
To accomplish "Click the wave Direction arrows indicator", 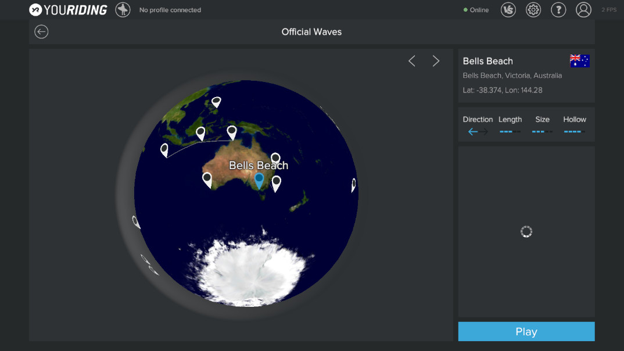I will click(478, 132).
